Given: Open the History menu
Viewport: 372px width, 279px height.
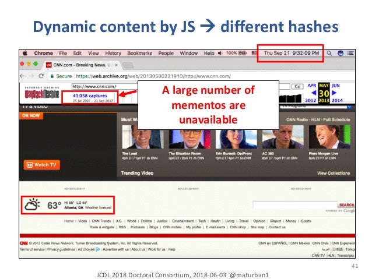Looking at the screenshot, I should point(113,53).
